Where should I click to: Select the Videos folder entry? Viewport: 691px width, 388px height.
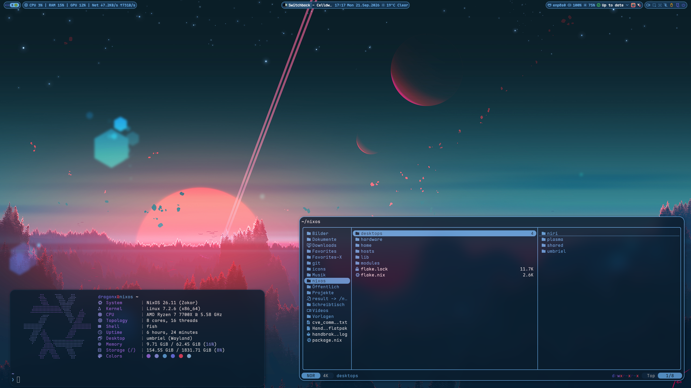pyautogui.click(x=327, y=310)
